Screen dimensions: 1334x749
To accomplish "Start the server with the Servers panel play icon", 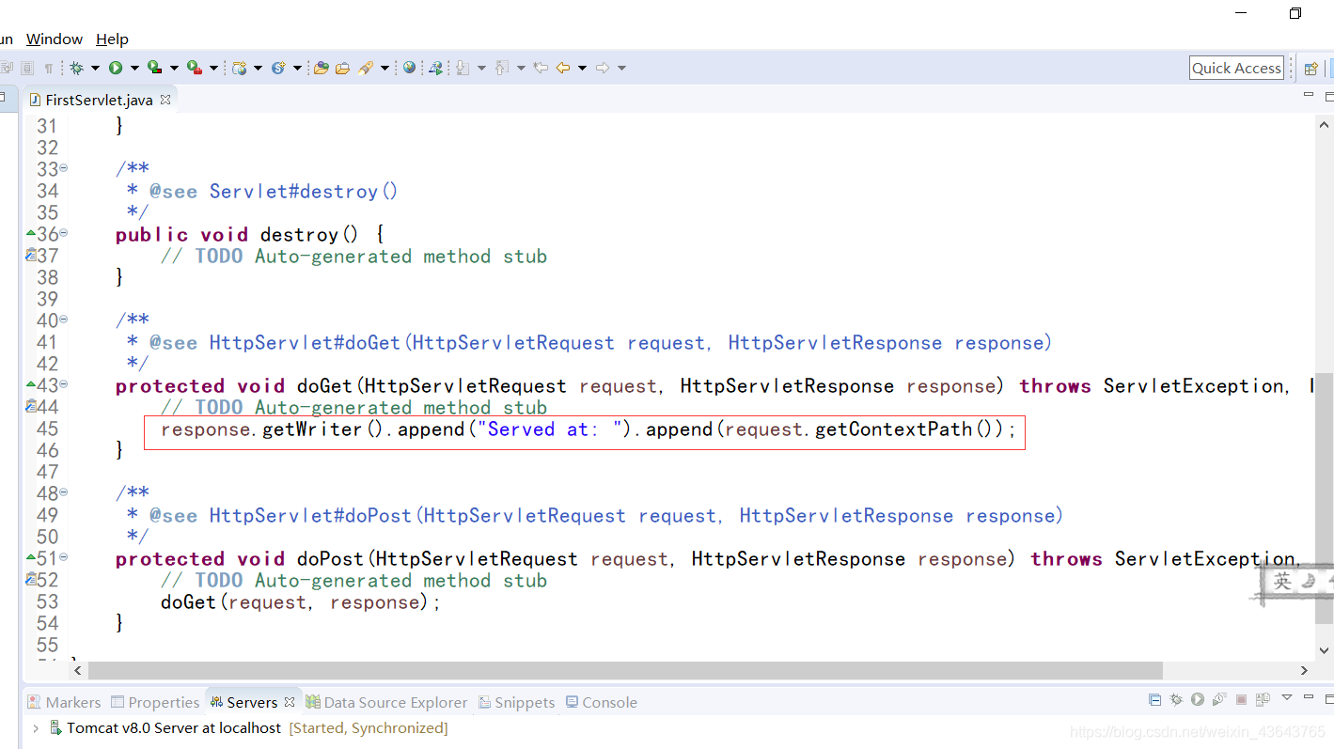I will [1198, 699].
